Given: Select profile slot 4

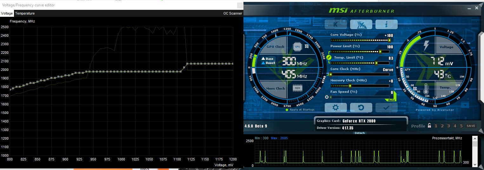Looking at the screenshot, I should pos(455,126).
